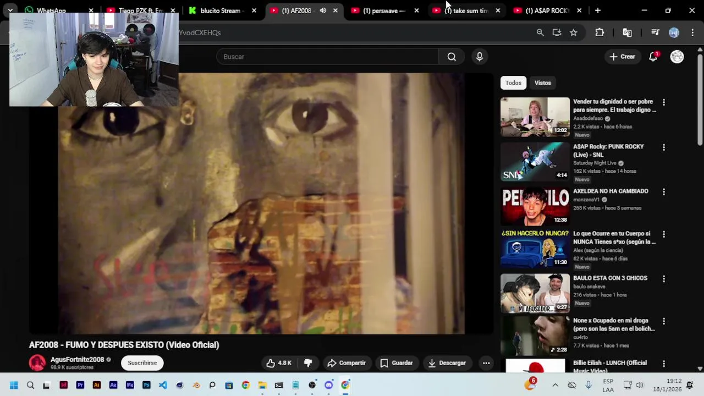The image size is (704, 396).
Task: Open 'Billie Eilish - LUNCH (Official' video title
Action: (610, 367)
